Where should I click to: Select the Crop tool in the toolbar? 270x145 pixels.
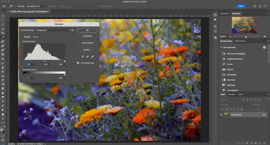click(3, 33)
